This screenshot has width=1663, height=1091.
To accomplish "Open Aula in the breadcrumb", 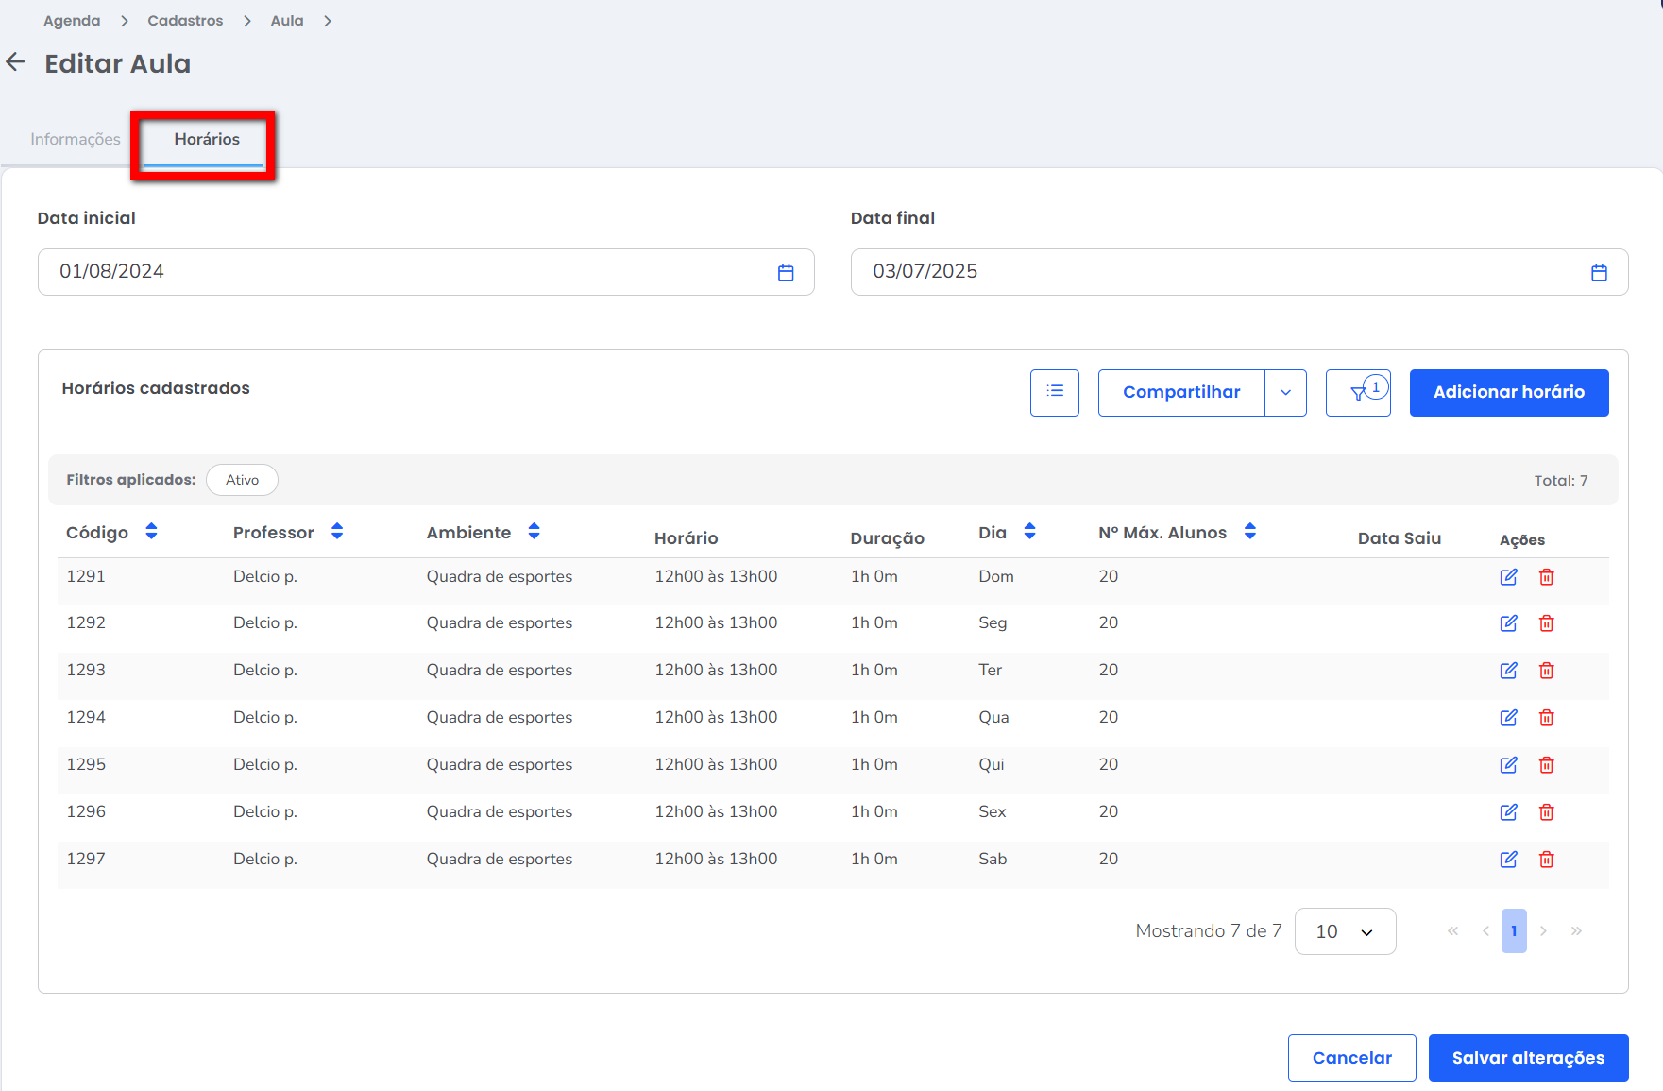I will (287, 21).
